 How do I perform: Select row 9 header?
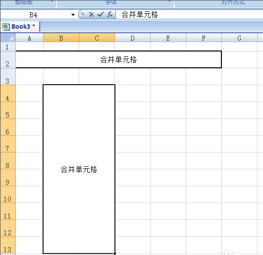[8, 178]
